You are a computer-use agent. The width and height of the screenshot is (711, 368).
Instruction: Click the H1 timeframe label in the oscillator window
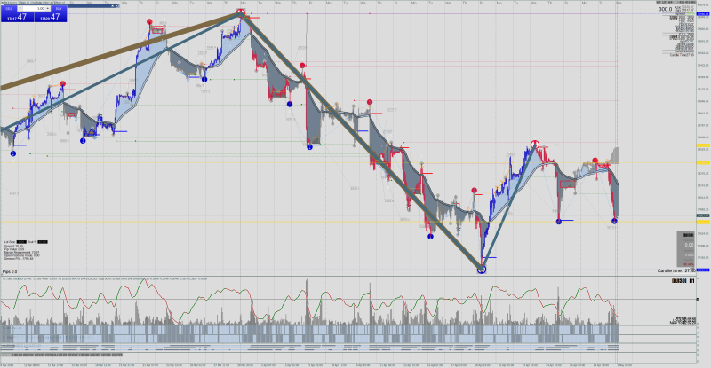click(x=692, y=281)
